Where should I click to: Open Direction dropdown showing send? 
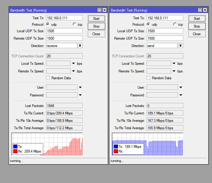[x=181, y=46]
